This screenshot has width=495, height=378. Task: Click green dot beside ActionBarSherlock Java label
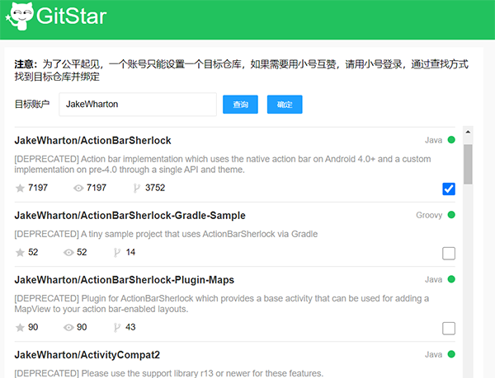451,139
